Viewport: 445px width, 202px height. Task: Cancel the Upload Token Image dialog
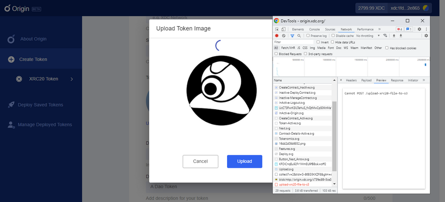coord(200,161)
